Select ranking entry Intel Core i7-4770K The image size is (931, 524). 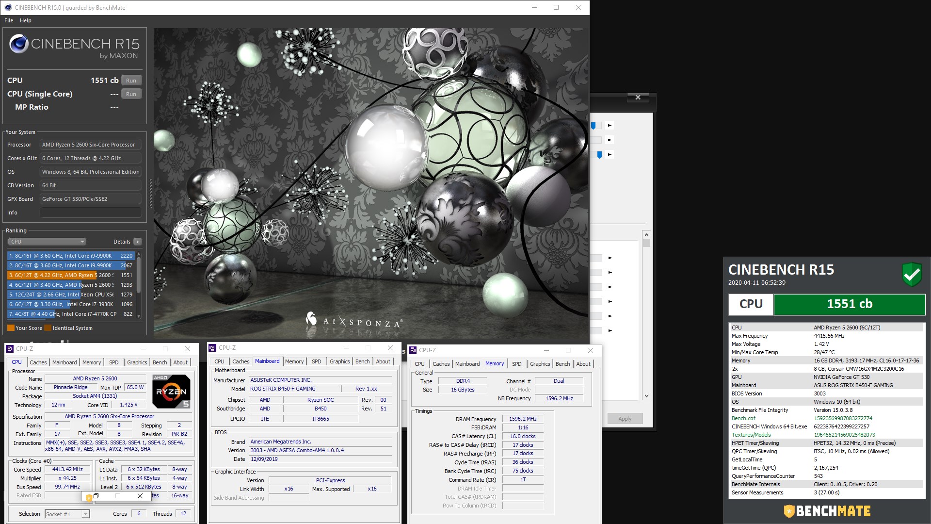(71, 314)
